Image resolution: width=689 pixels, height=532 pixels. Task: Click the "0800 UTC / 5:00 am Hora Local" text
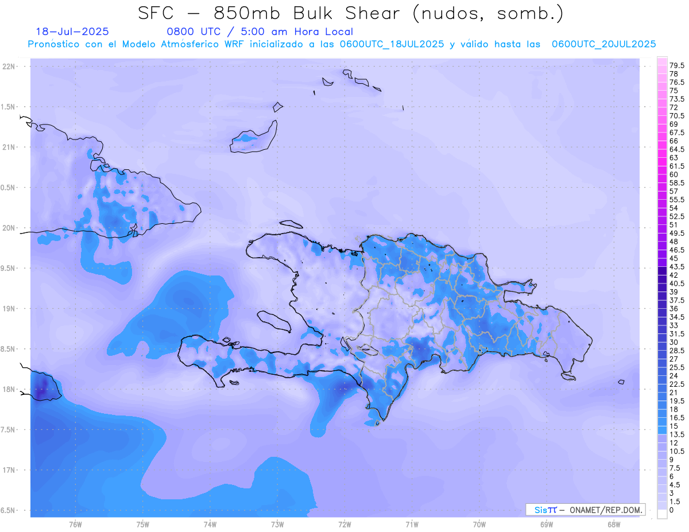pos(260,32)
